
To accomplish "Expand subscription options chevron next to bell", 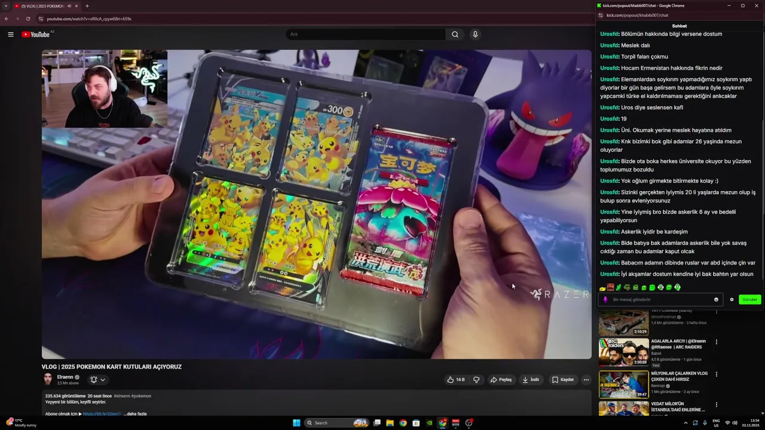I will point(103,379).
